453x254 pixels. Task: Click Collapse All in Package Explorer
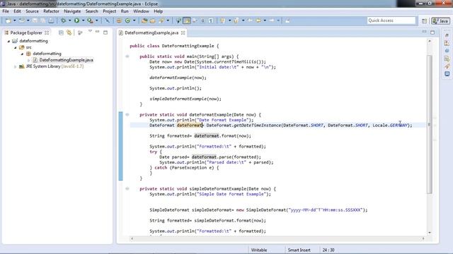click(61, 33)
